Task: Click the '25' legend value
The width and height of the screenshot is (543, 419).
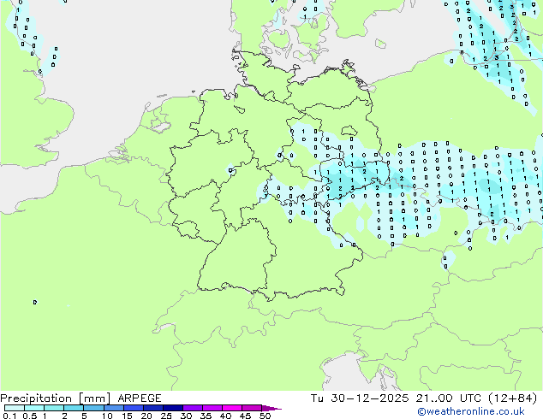Action: (166, 416)
